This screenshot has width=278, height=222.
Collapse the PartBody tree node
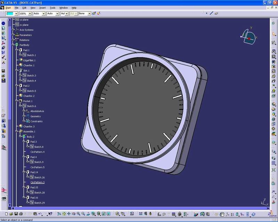[x=13, y=45]
